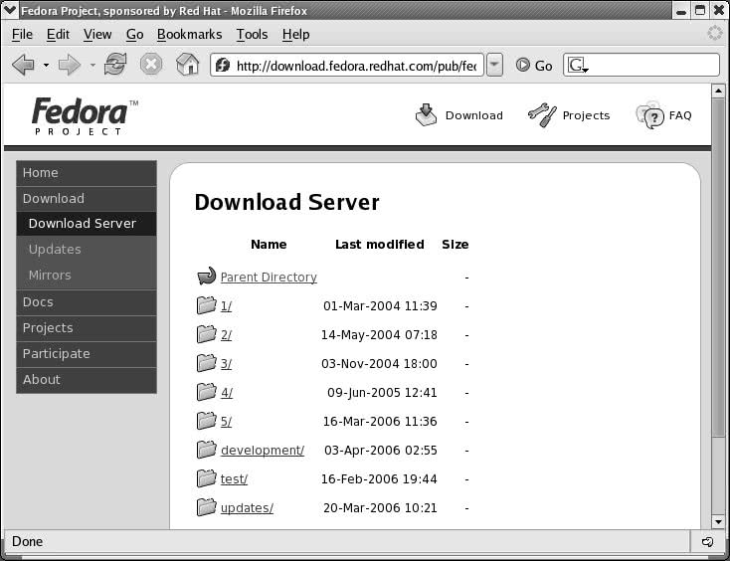Open the 5/ directory link

click(x=226, y=422)
